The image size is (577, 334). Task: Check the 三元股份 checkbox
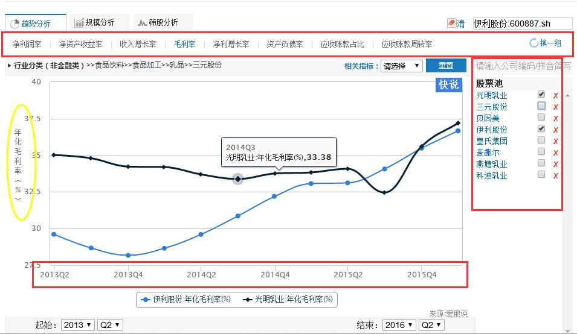(x=541, y=106)
